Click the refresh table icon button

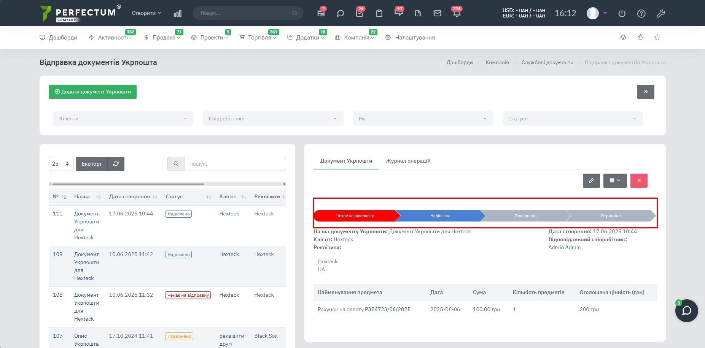coord(116,164)
